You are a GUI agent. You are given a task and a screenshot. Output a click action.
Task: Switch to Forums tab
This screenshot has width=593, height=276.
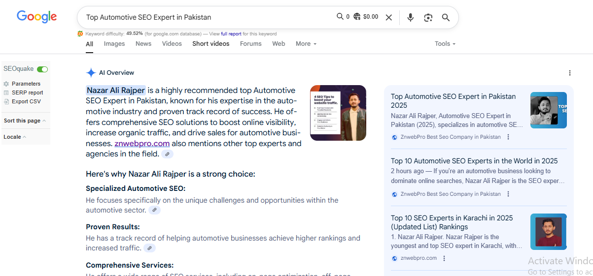tap(251, 44)
